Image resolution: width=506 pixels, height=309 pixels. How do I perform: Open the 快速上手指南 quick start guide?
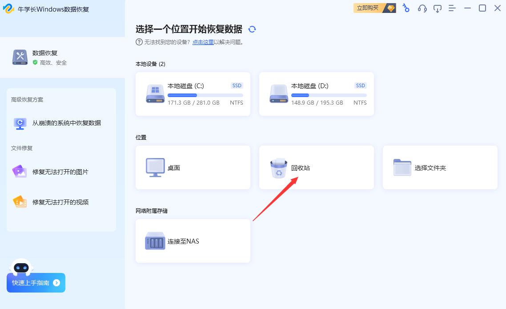pyautogui.click(x=36, y=282)
